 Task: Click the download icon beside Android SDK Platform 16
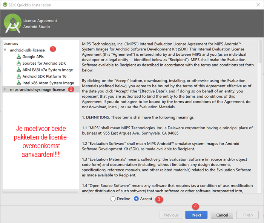(19, 76)
